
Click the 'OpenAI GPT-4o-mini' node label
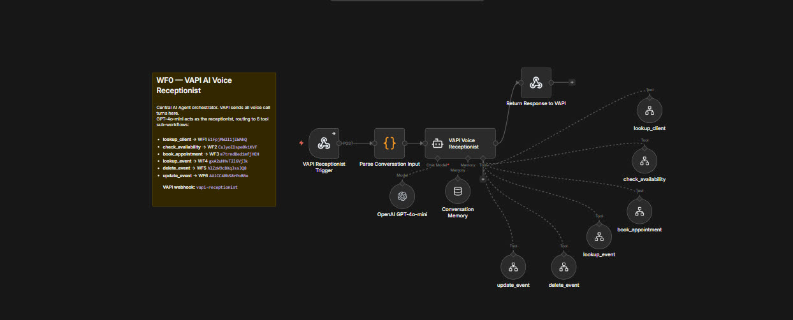(x=402, y=215)
